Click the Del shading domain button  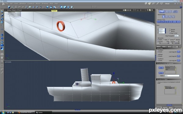click(x=161, y=73)
